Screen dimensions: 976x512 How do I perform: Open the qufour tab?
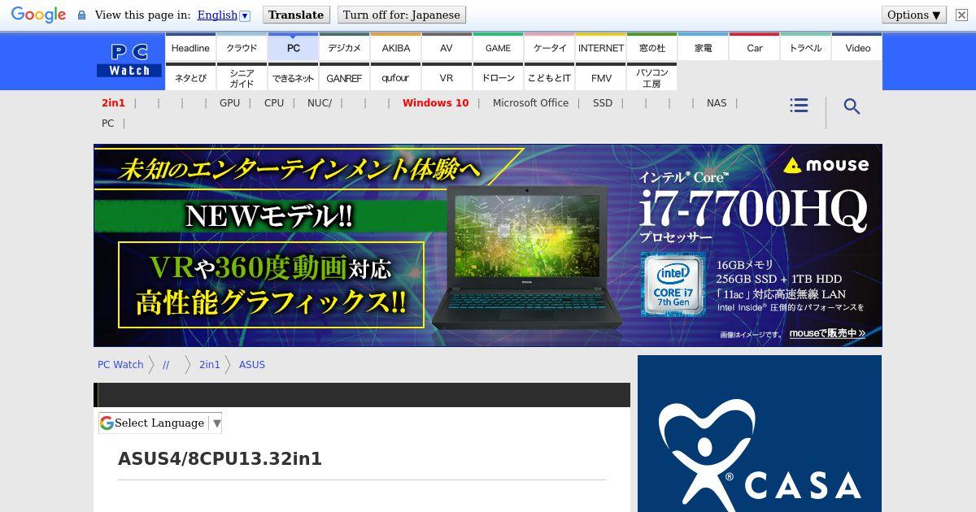point(395,77)
